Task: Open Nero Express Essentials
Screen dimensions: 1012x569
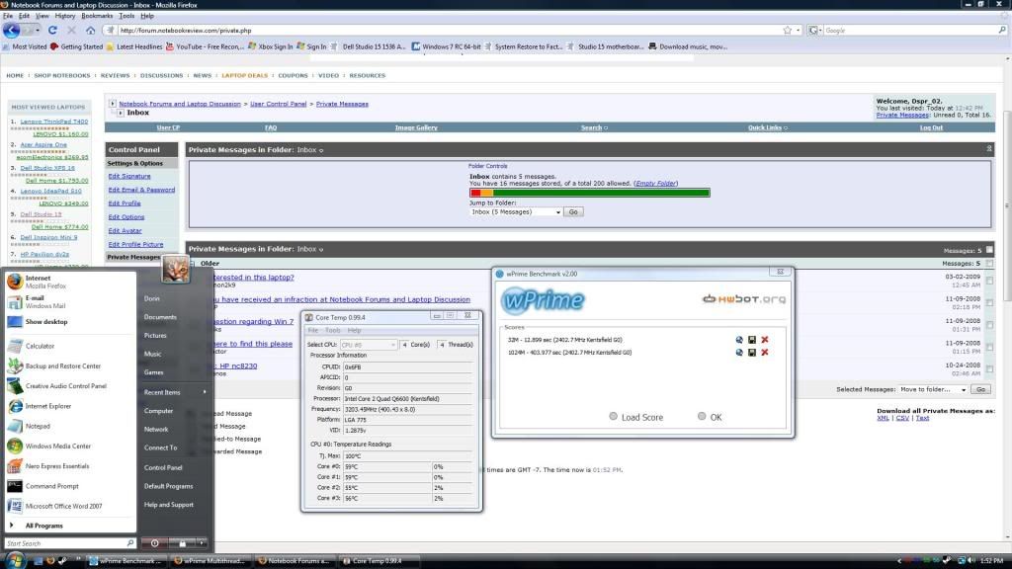Action: click(70, 466)
